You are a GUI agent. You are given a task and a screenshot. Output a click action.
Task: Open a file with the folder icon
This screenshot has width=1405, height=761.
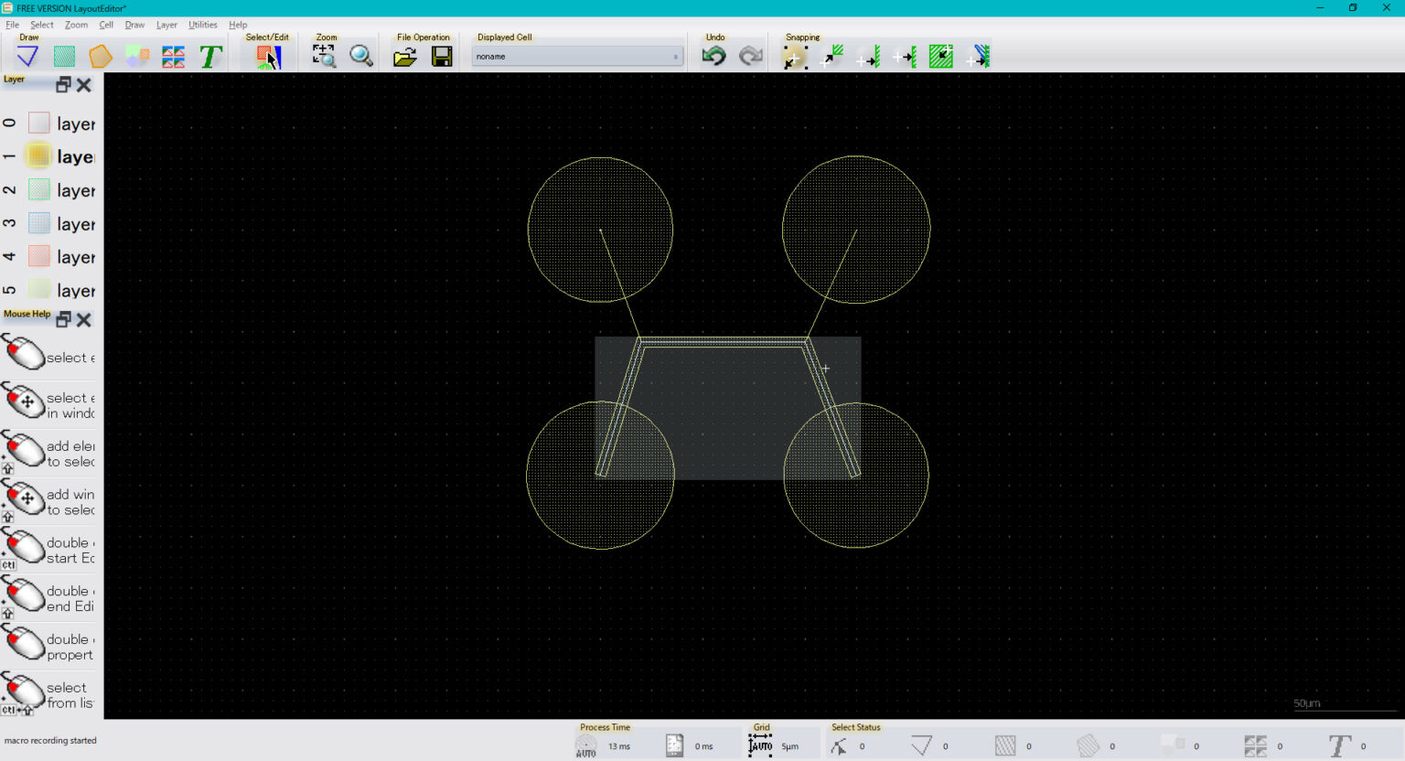[x=404, y=57]
